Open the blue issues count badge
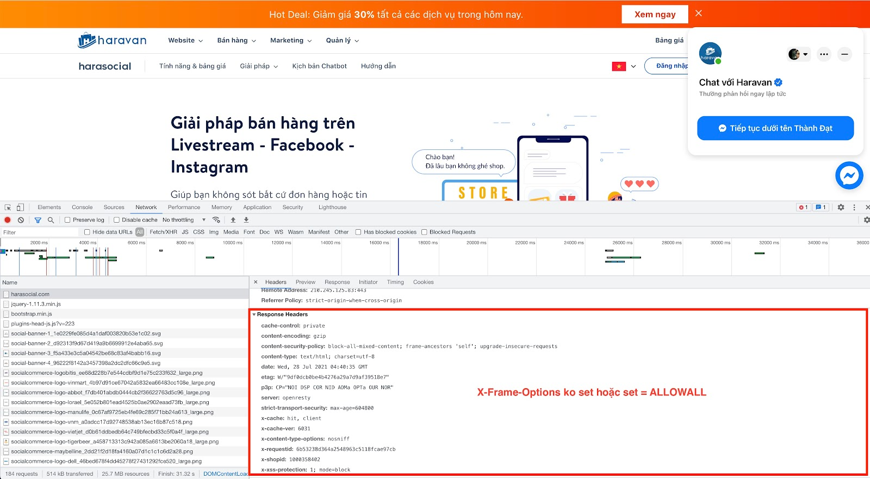Image resolution: width=870 pixels, height=479 pixels. point(821,207)
